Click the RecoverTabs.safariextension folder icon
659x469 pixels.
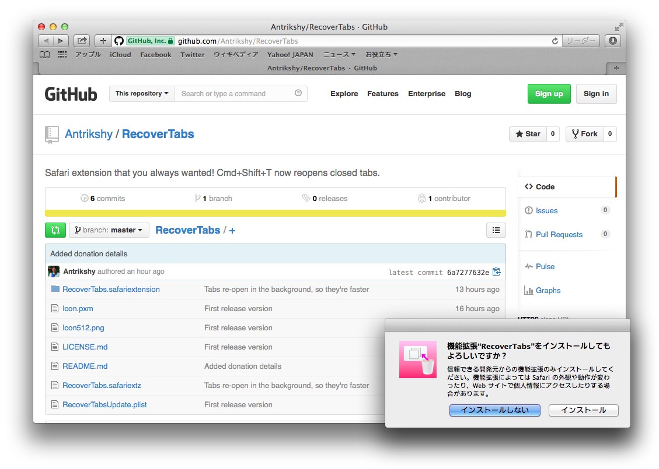(55, 288)
